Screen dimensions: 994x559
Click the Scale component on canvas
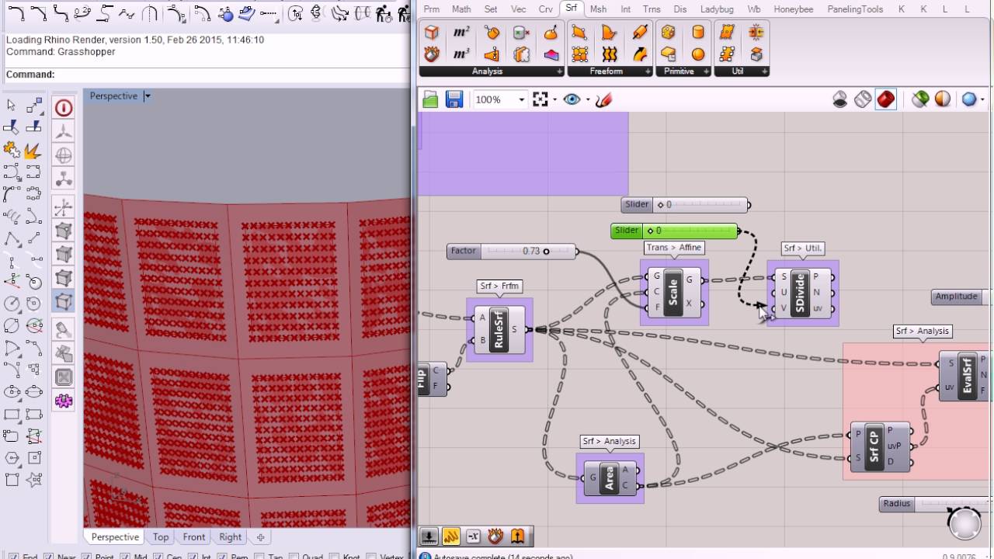673,292
